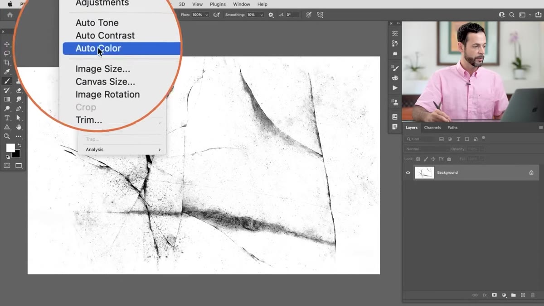Open layer Kind filter dropdown
The image size is (544, 306).
421,139
